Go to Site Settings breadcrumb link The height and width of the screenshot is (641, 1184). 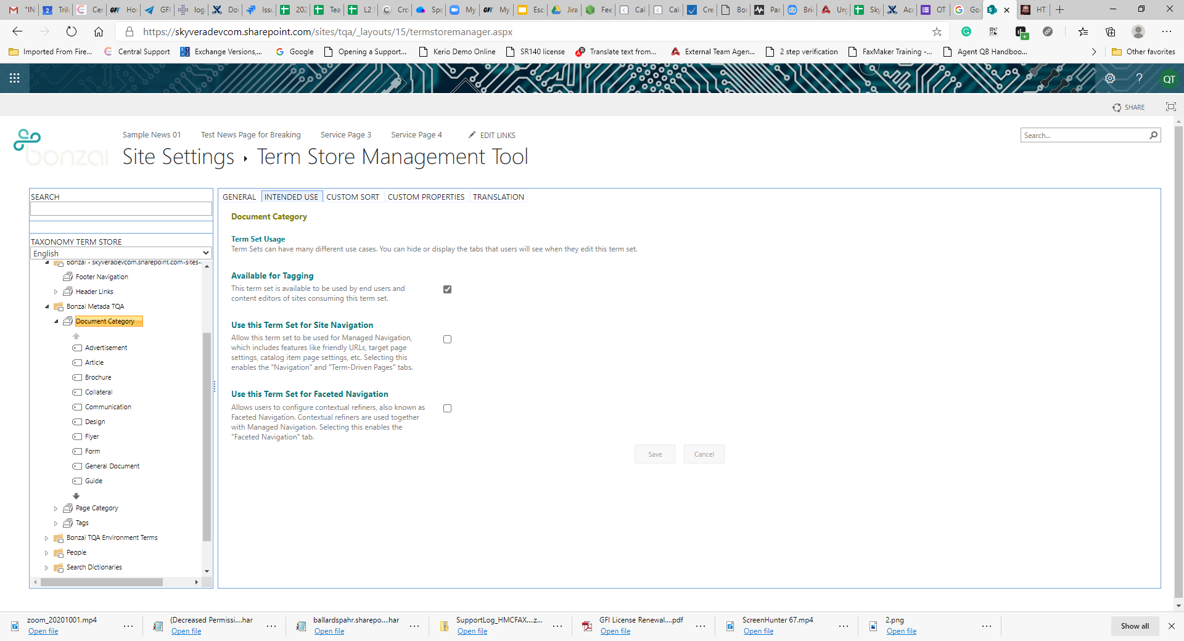tap(178, 157)
